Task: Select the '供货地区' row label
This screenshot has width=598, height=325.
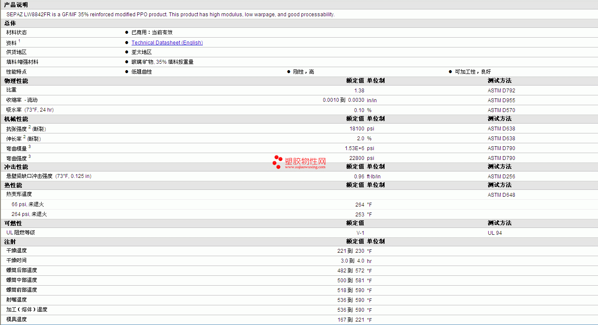Action: [16, 52]
